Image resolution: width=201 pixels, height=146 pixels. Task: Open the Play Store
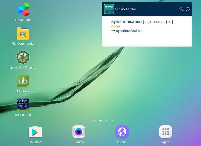pos(35,132)
